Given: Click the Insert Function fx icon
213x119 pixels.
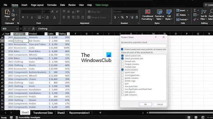Looking at the screenshot, I should (x=33, y=29).
